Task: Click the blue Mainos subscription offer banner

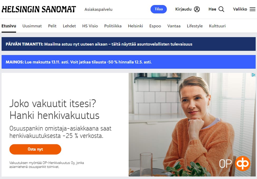Action: 129,62
